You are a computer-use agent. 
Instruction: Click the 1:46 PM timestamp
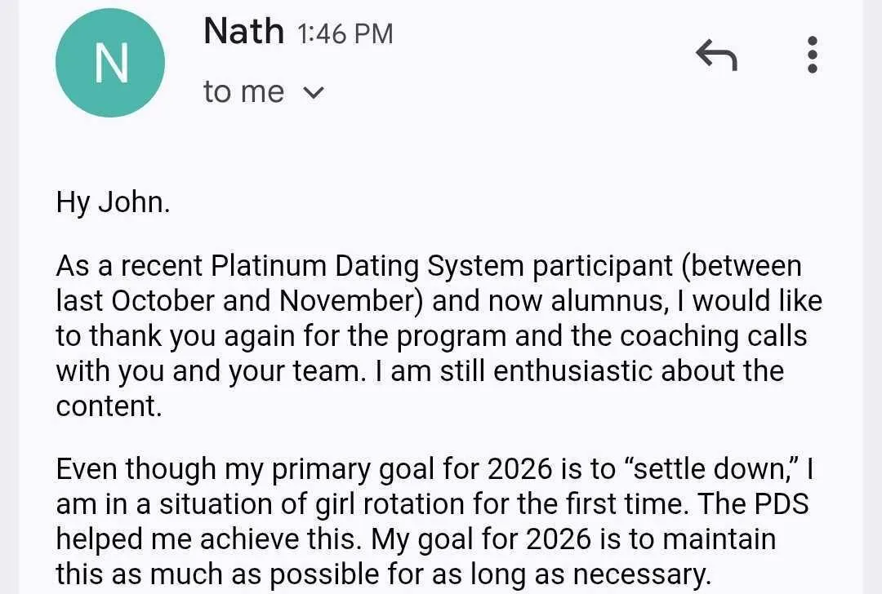tap(345, 33)
